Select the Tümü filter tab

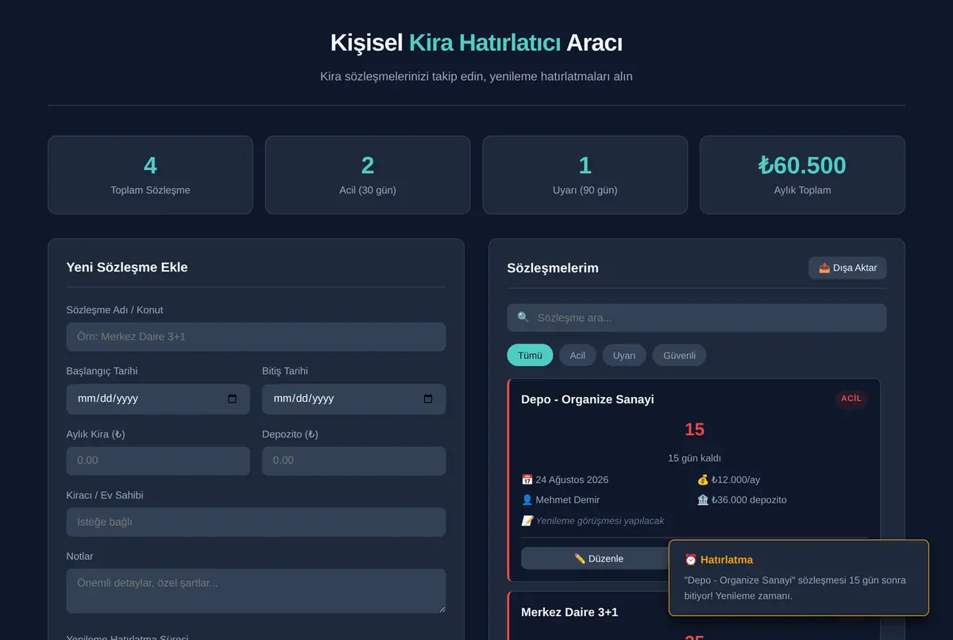click(530, 355)
